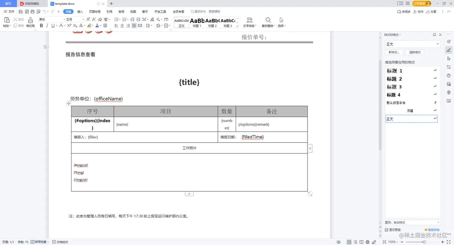This screenshot has height=245, width=454.
Task: Switch to the 页面布局 Page Layout tab
Action: coord(95,12)
